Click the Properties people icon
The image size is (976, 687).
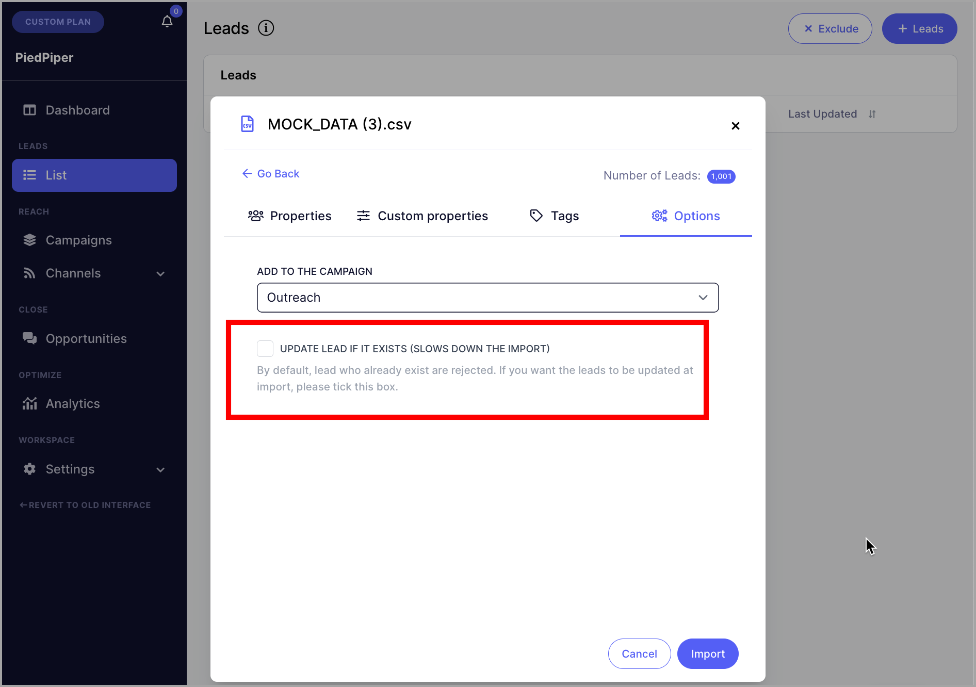click(x=256, y=216)
